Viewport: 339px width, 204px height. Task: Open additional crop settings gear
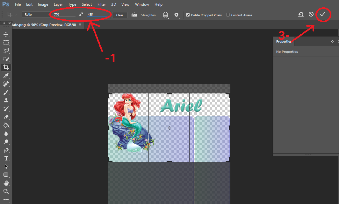(x=177, y=15)
